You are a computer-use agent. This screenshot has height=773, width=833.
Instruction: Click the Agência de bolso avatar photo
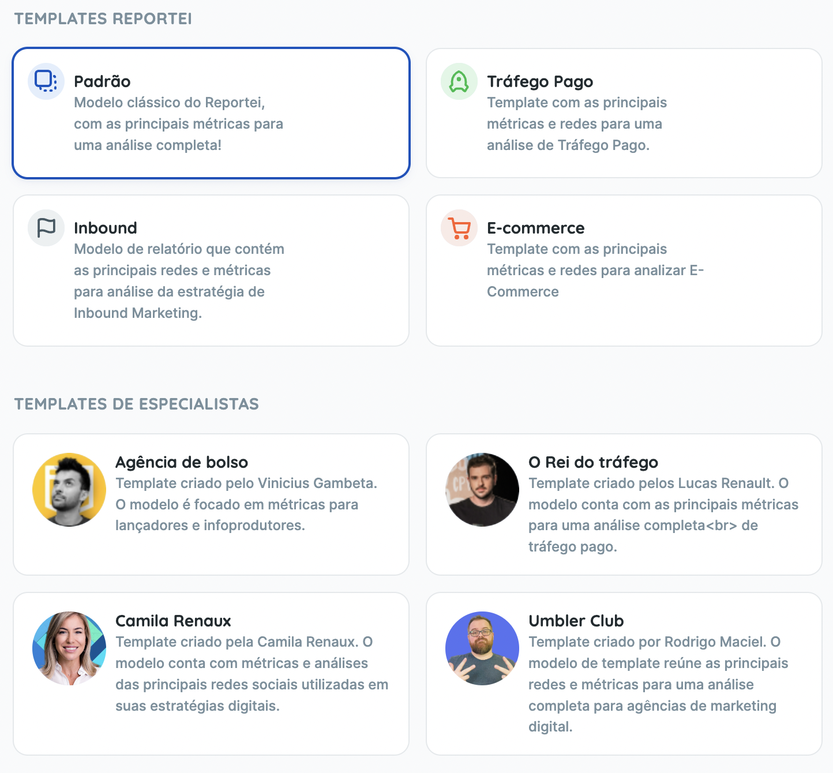69,490
